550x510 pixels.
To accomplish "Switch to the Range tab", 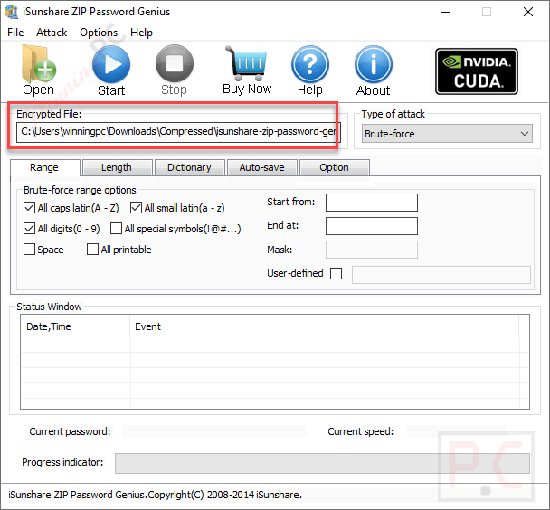I will pyautogui.click(x=44, y=167).
